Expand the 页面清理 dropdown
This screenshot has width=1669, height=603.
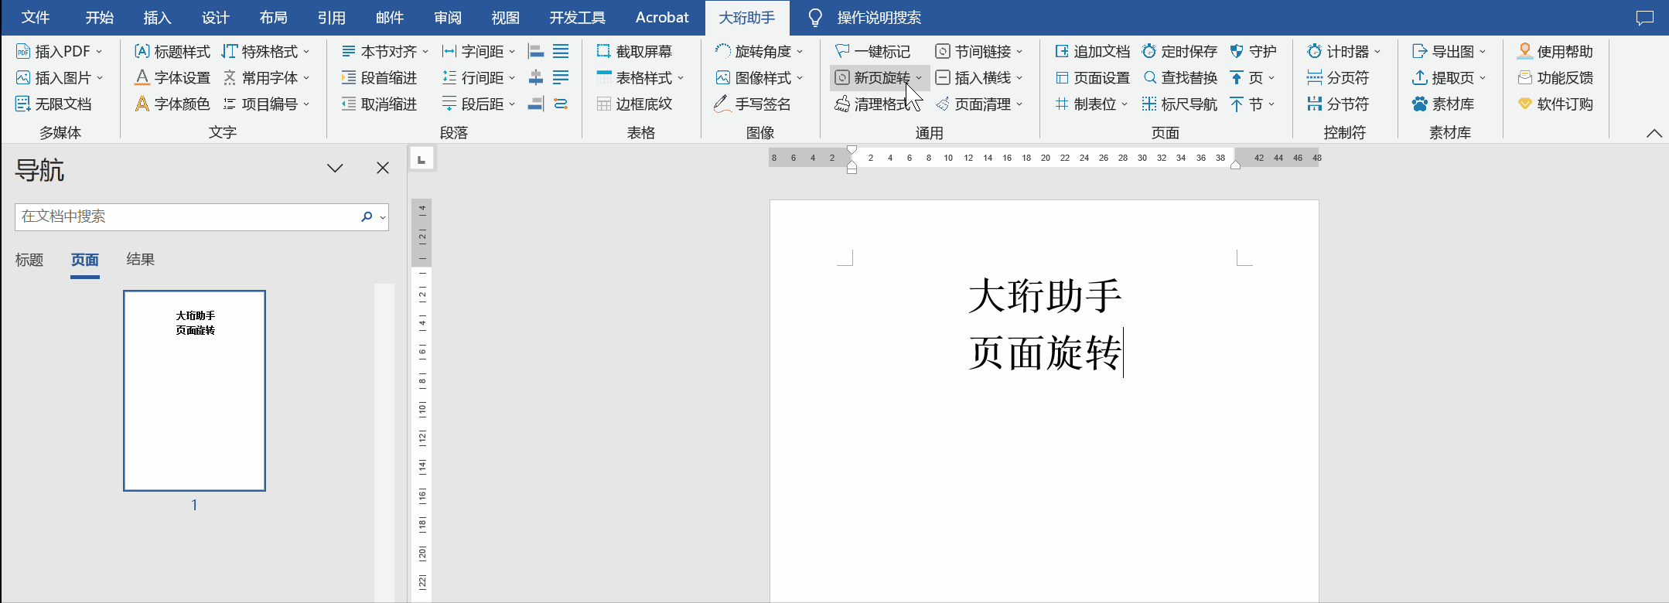(x=1019, y=104)
